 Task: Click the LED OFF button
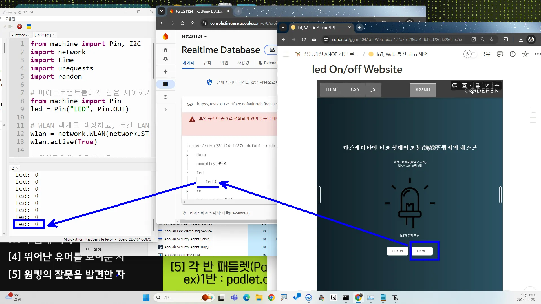point(421,251)
